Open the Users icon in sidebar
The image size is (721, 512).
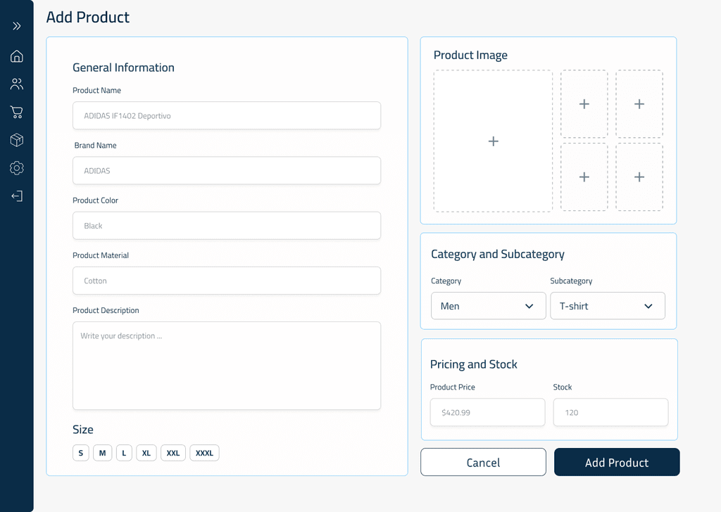point(17,84)
